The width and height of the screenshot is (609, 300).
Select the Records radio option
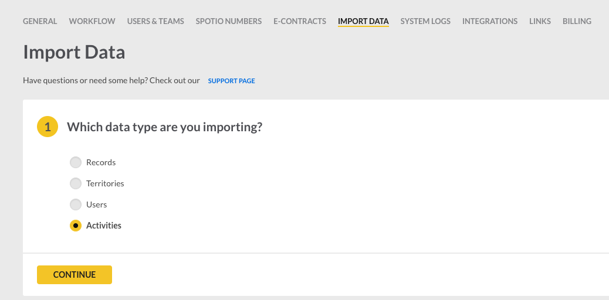pyautogui.click(x=75, y=162)
